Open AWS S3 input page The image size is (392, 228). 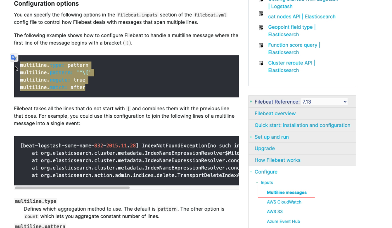[x=275, y=211]
